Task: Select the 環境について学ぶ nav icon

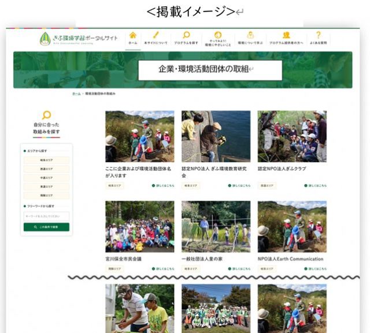Action: (250, 36)
